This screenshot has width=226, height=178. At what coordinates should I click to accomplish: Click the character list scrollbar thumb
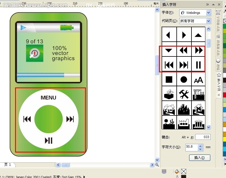(208, 43)
